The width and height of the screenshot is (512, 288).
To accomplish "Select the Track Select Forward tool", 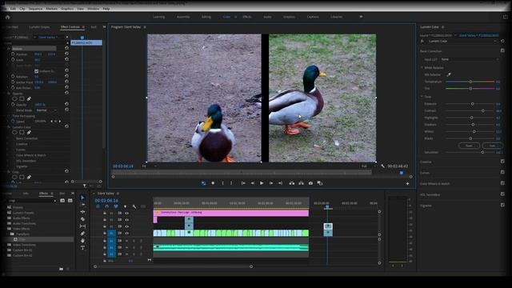I will (x=82, y=205).
